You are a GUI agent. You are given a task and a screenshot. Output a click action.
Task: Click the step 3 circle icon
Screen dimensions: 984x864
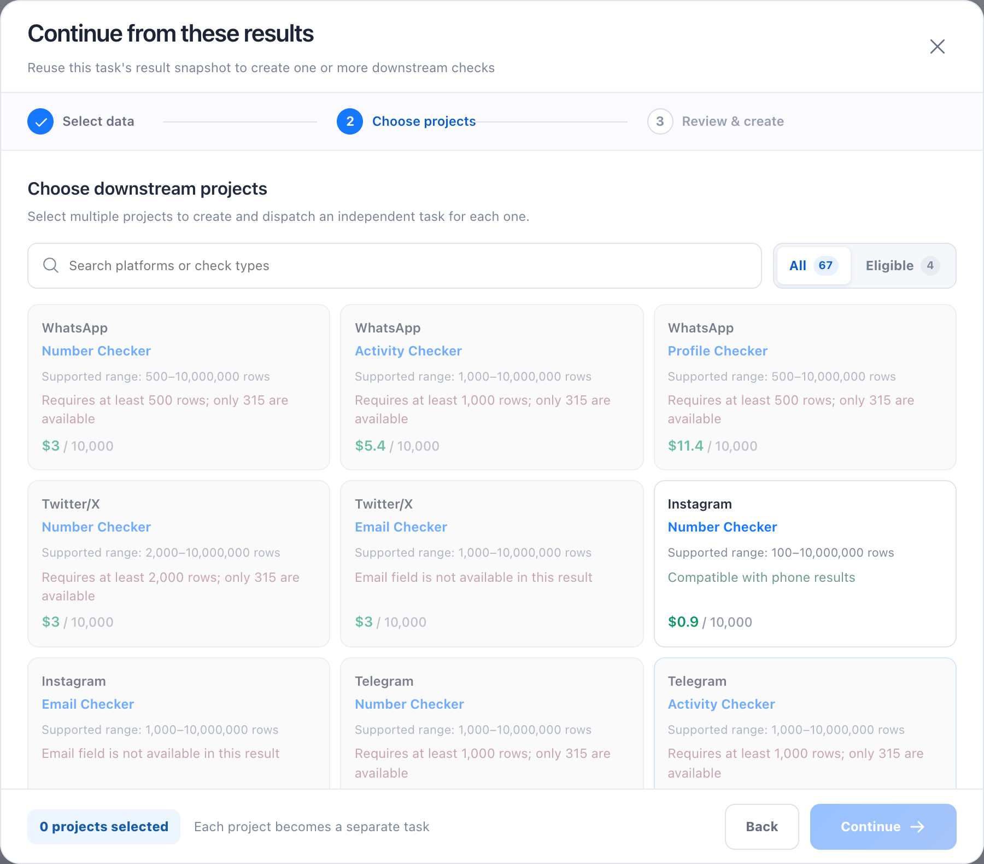coord(660,121)
